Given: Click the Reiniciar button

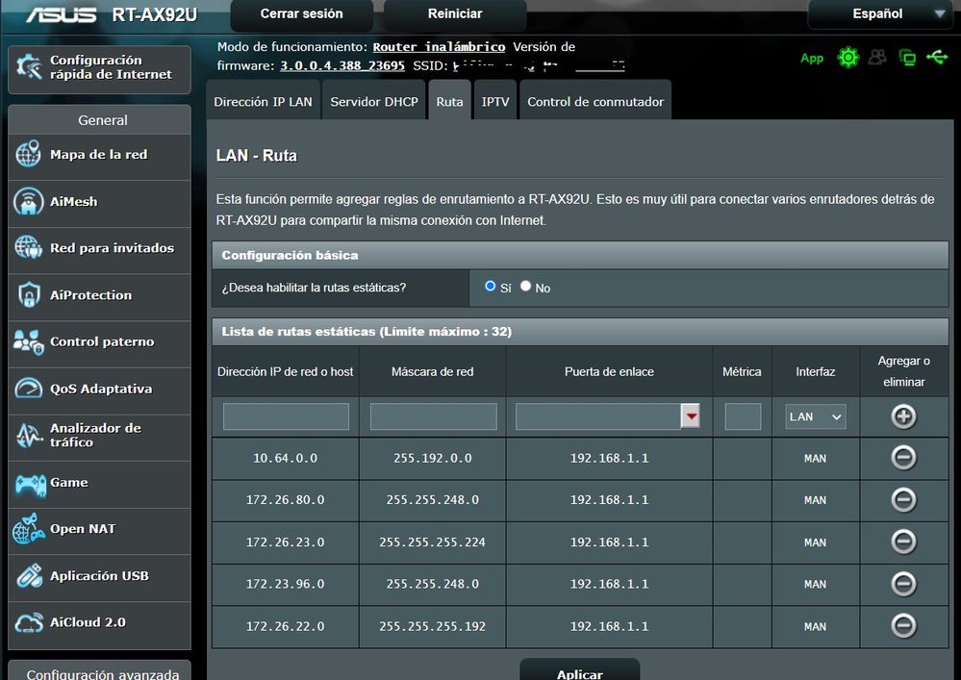Looking at the screenshot, I should pyautogui.click(x=455, y=14).
